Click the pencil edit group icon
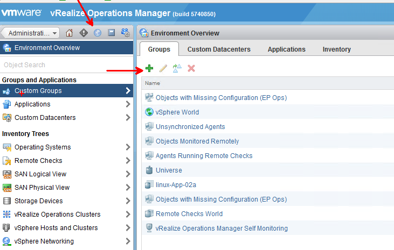 pos(163,68)
